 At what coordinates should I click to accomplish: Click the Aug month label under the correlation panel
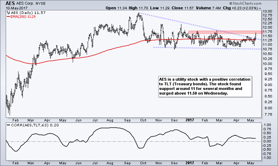[x=110, y=163]
